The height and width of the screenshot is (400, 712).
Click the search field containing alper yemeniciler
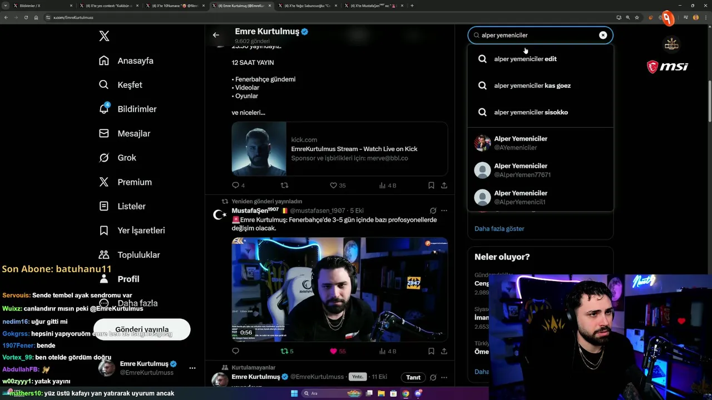(540, 35)
